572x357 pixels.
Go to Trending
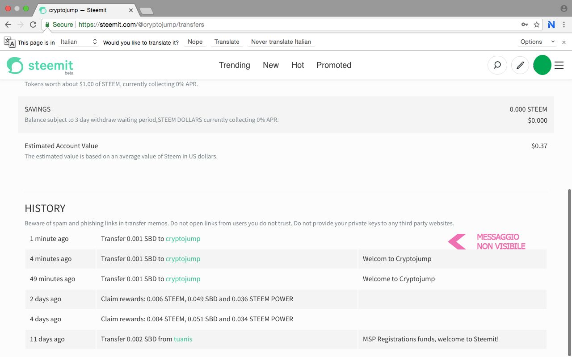pos(234,65)
